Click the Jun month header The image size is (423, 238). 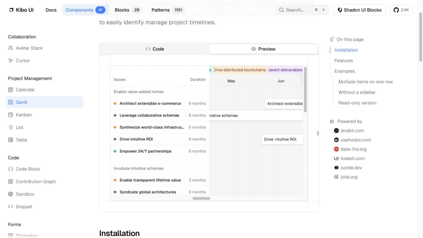point(281,81)
